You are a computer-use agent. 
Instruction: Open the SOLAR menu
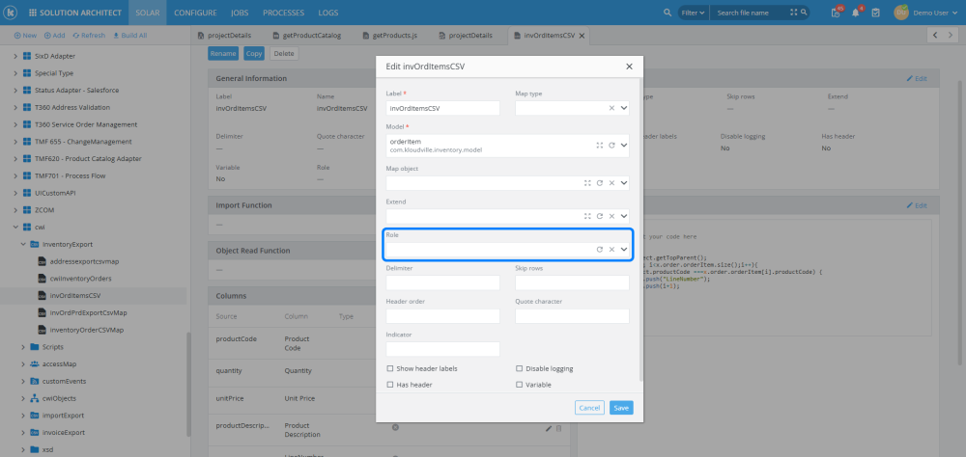[147, 13]
